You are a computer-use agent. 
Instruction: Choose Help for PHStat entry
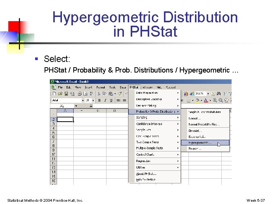[155, 180]
